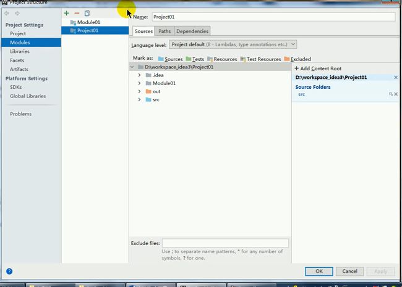Click the OK button
The width and height of the screenshot is (402, 287).
coord(319,272)
